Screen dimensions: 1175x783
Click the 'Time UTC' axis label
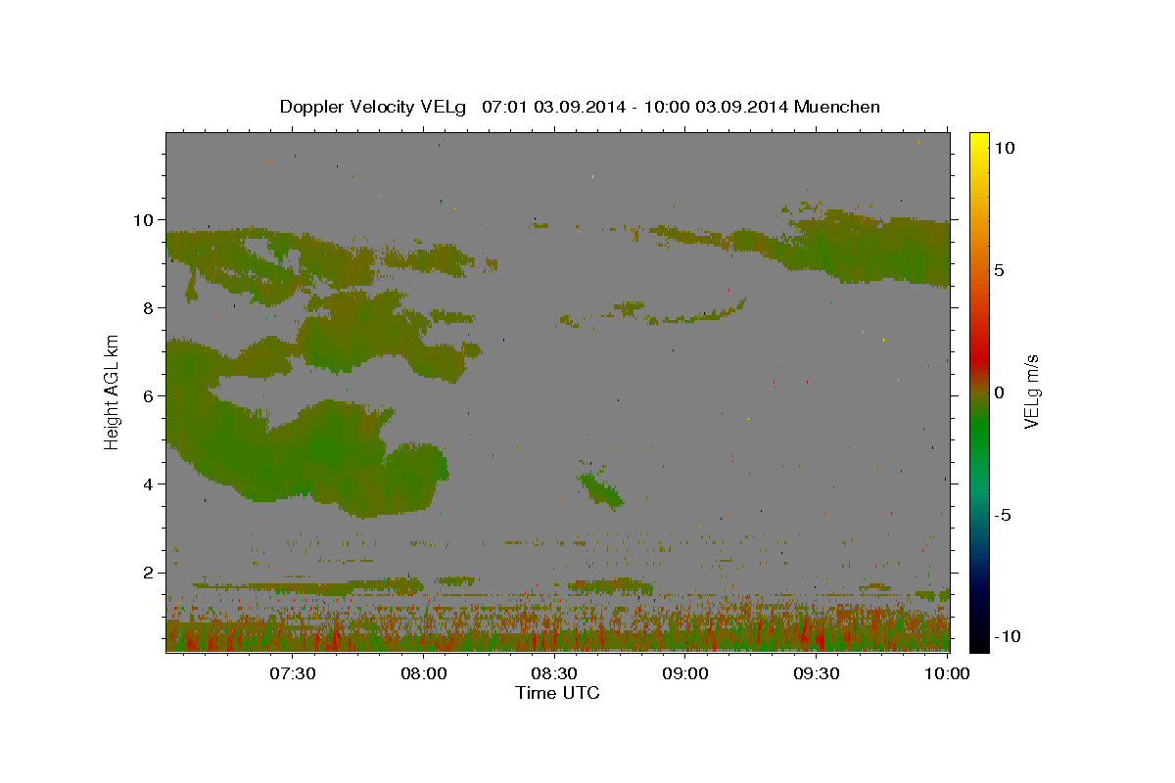click(x=557, y=693)
